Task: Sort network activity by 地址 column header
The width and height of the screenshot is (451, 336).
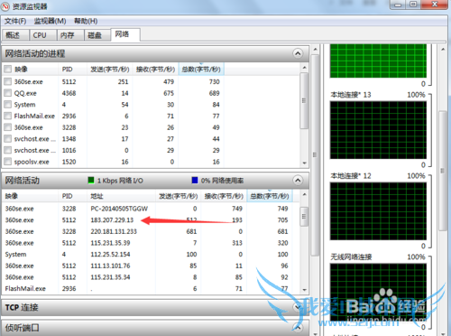Action: tap(121, 196)
